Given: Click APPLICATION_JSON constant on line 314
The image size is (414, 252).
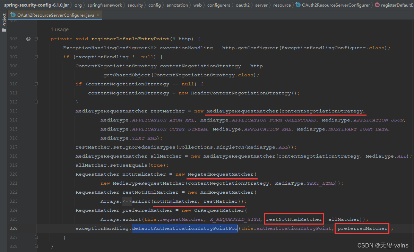Looking at the screenshot, I should (379, 120).
